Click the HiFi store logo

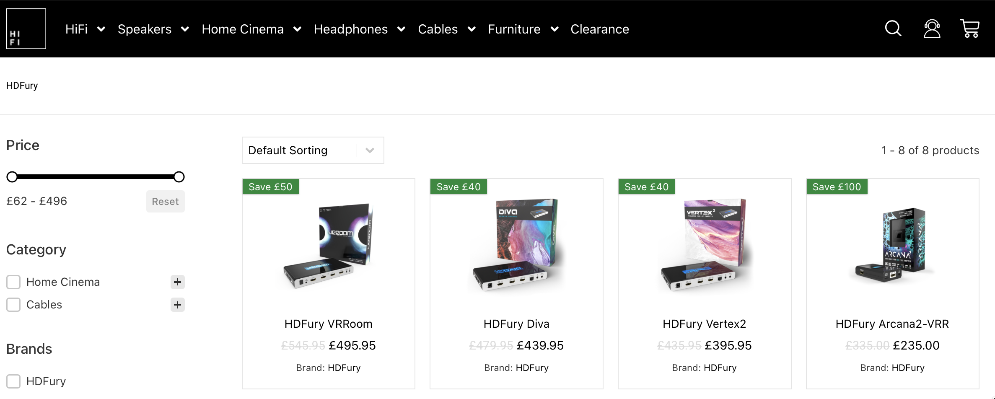click(x=26, y=29)
